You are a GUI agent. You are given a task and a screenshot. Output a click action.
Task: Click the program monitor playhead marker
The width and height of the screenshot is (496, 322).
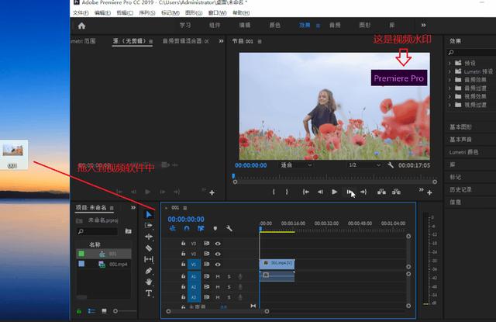point(233,175)
